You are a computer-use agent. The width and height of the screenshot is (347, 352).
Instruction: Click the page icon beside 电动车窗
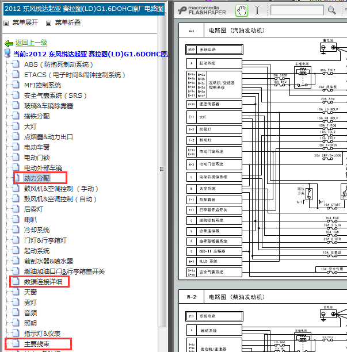pyautogui.click(x=16, y=146)
